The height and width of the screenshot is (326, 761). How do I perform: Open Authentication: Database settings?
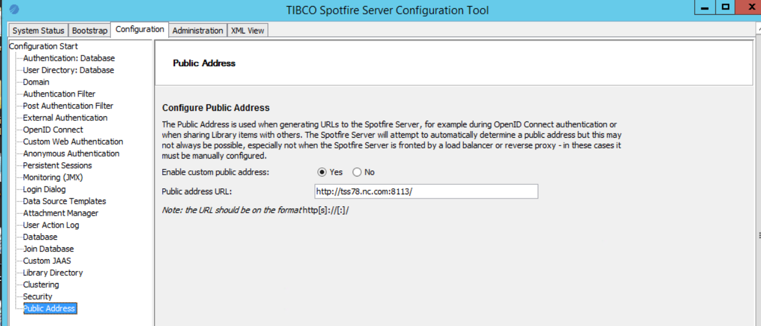[x=69, y=58]
